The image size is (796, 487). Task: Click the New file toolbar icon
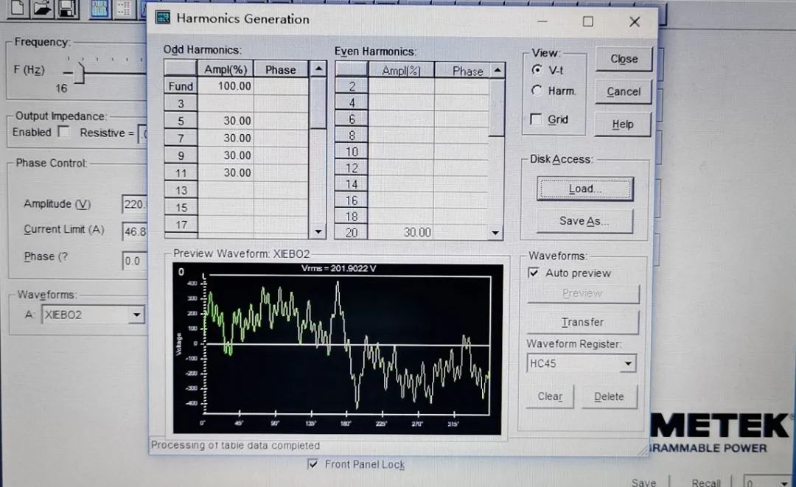16,8
